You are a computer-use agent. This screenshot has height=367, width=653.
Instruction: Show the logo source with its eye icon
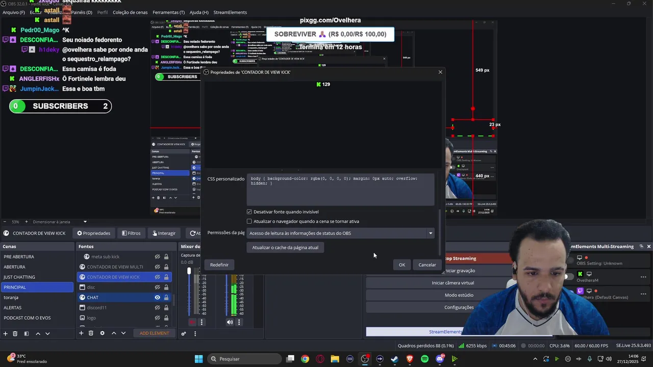[x=158, y=318]
